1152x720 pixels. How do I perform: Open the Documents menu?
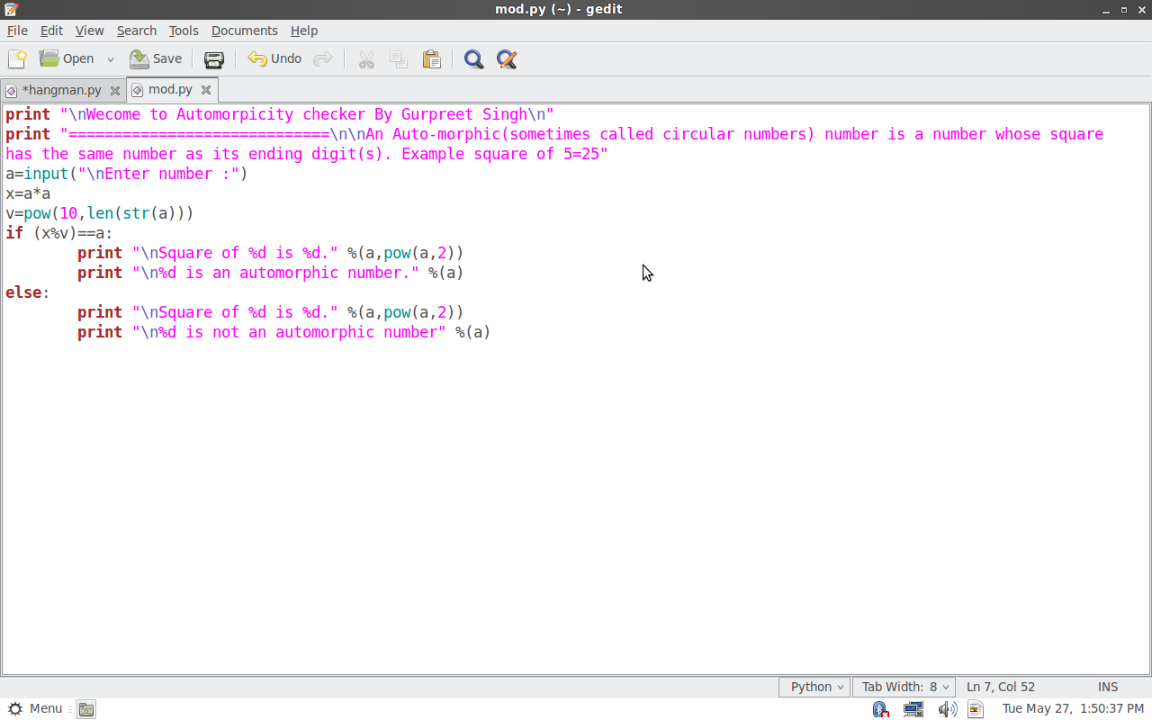(245, 31)
